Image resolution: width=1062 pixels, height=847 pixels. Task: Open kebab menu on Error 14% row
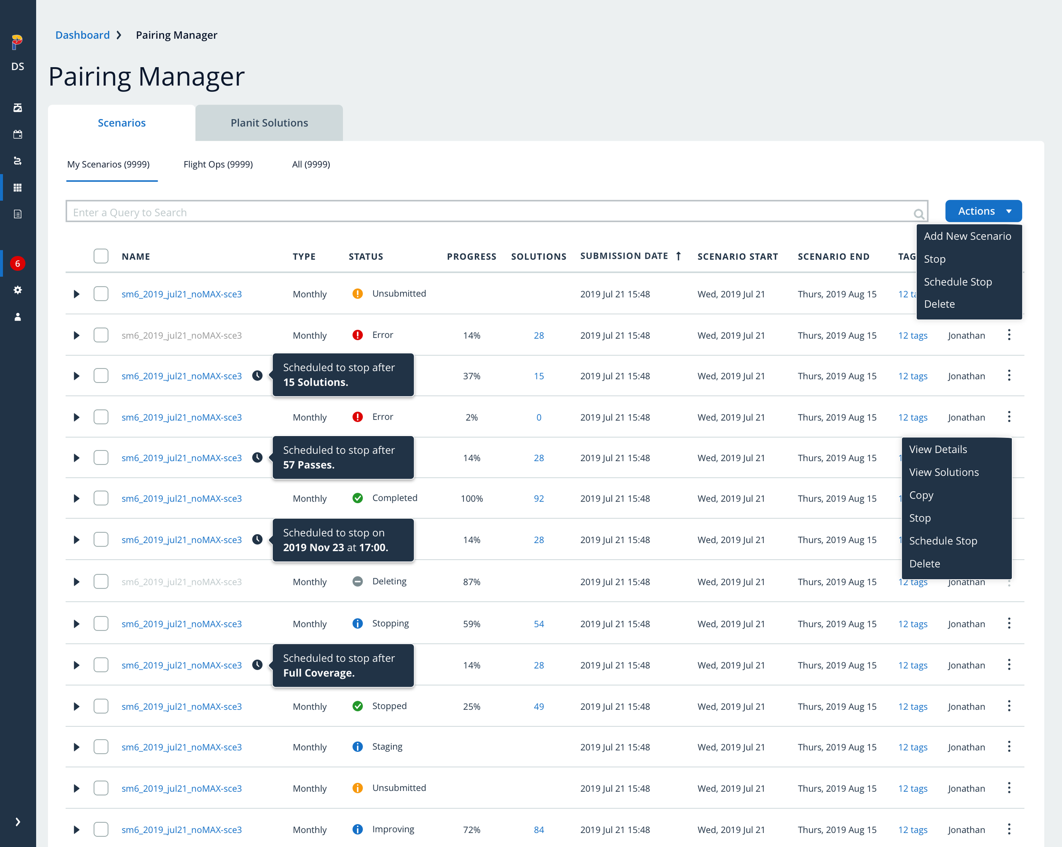pyautogui.click(x=1009, y=335)
